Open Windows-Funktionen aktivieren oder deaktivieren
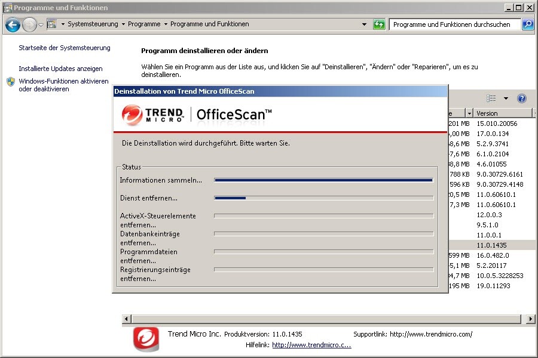Screen dimensions: 538x358 (x=63, y=85)
